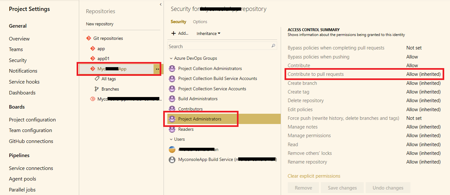Open Service hooks settings
This screenshot has height=195, width=450.
click(x=24, y=82)
